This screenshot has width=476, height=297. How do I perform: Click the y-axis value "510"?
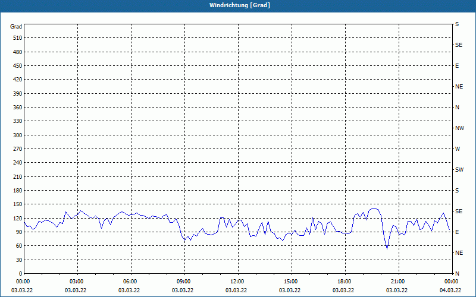pyautogui.click(x=18, y=38)
